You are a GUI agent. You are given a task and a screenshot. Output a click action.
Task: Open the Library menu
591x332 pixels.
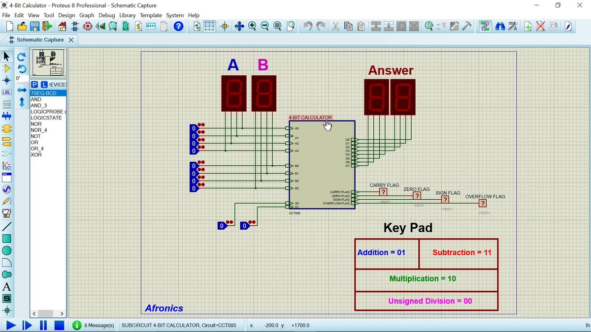[128, 15]
